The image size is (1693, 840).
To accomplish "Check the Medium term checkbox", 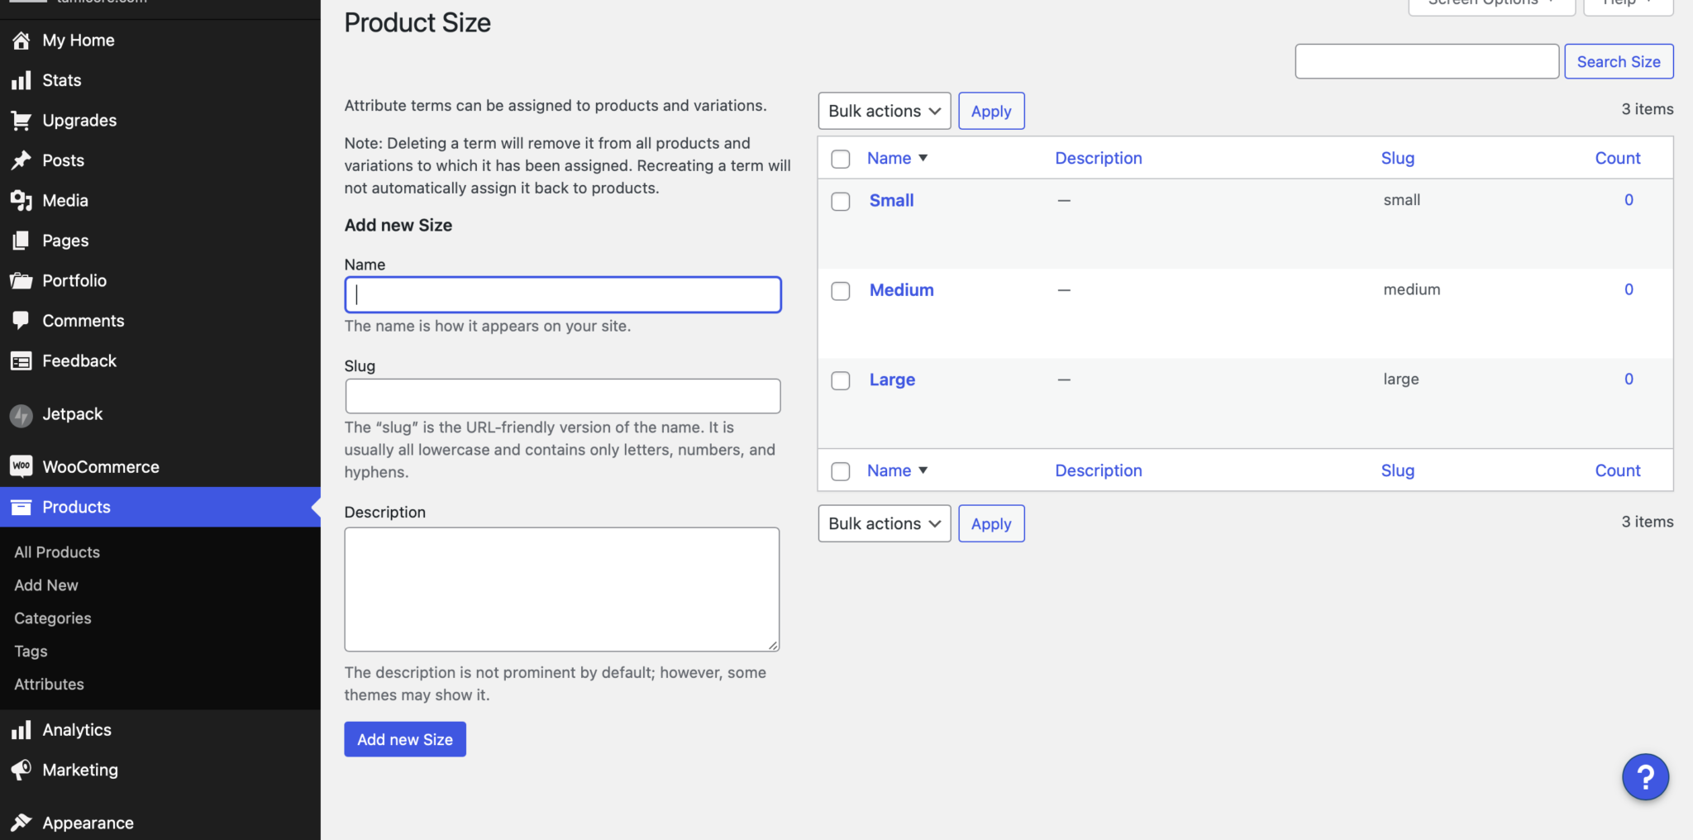I will pyautogui.click(x=841, y=291).
